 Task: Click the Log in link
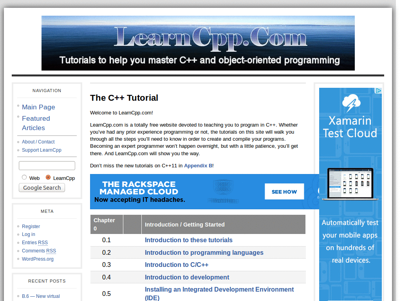tap(28, 234)
